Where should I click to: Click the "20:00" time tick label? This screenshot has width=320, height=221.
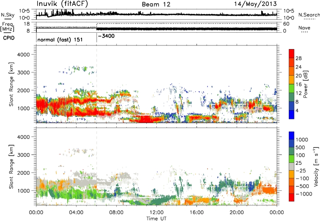point(237,213)
